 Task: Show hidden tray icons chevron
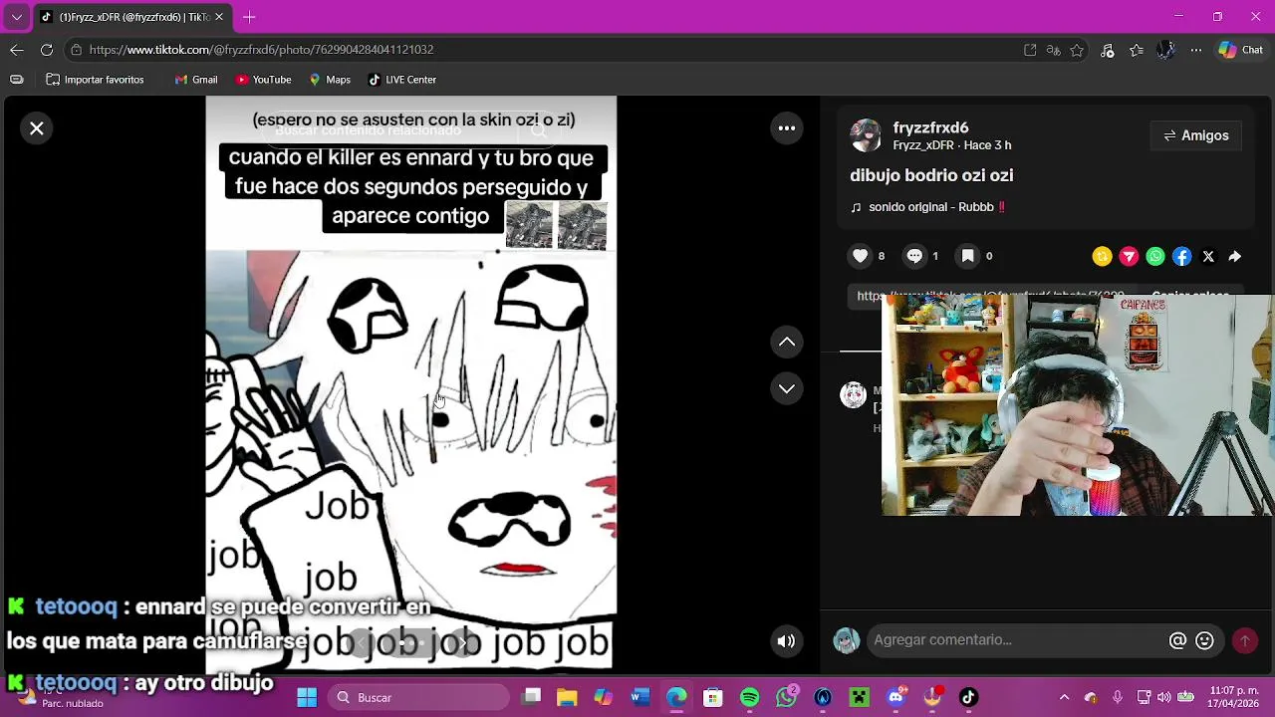tap(1064, 697)
